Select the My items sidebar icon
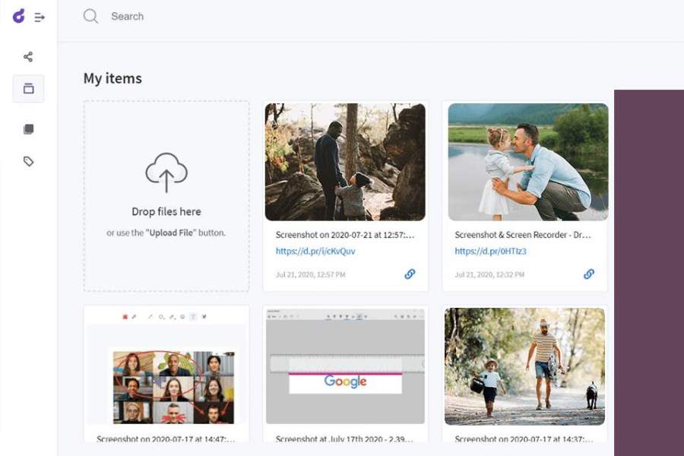This screenshot has height=456, width=684. click(28, 89)
